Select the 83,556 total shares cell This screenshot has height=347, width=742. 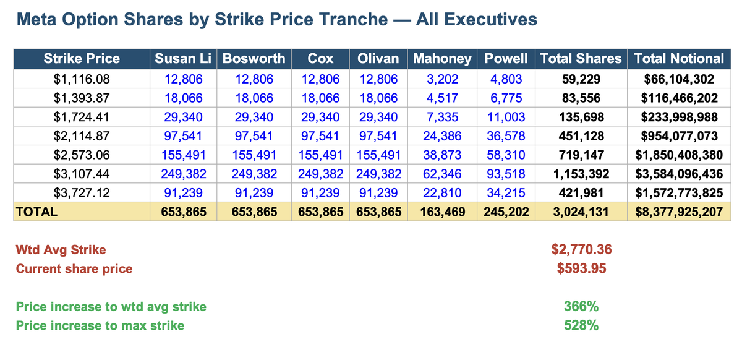(581, 98)
